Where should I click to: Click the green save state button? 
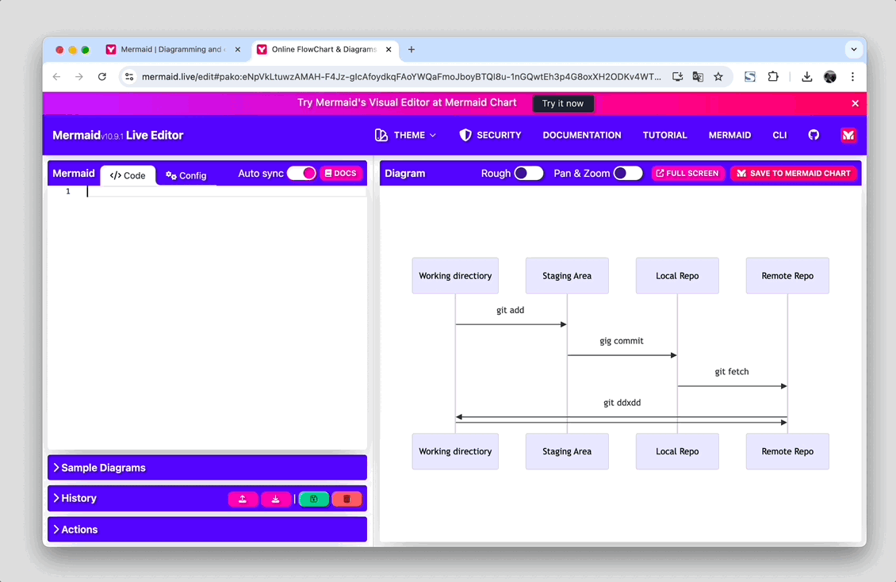(x=313, y=499)
